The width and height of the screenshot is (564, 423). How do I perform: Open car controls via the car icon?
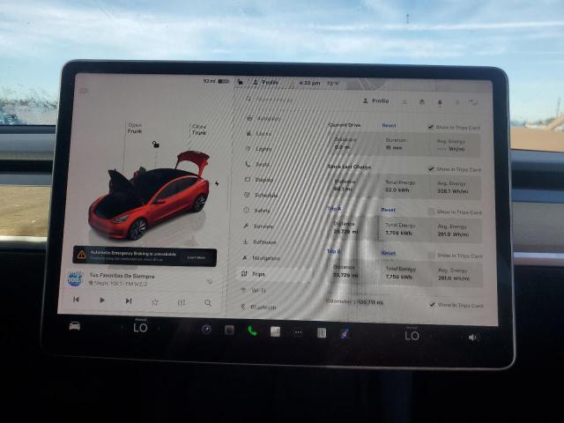(x=75, y=325)
